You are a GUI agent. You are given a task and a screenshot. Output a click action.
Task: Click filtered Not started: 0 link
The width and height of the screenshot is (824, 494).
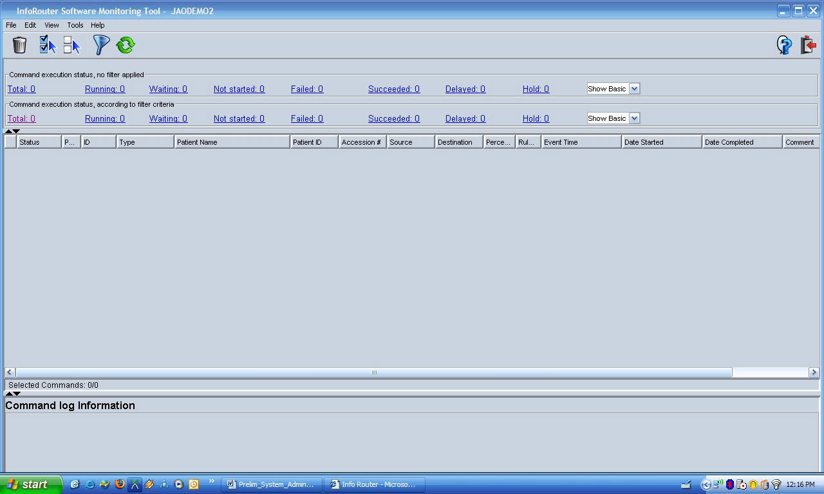[239, 118]
